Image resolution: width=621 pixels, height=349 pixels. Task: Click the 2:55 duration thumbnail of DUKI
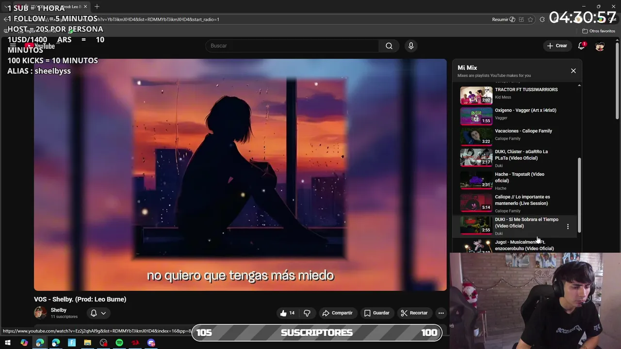click(476, 225)
